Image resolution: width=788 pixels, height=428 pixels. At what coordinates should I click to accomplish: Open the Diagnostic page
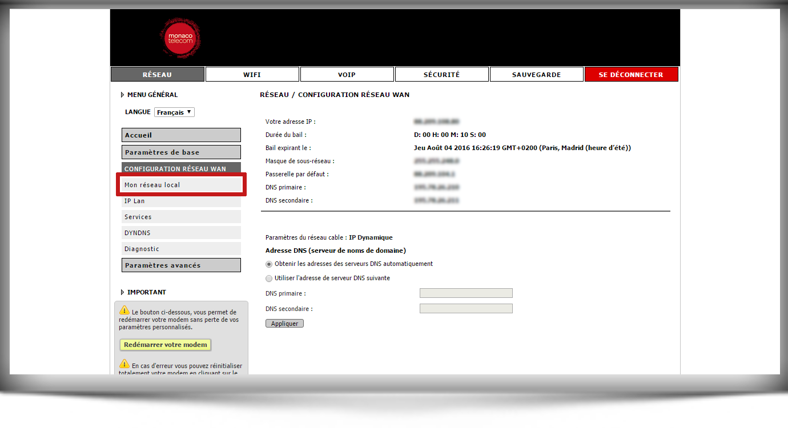[181, 249]
